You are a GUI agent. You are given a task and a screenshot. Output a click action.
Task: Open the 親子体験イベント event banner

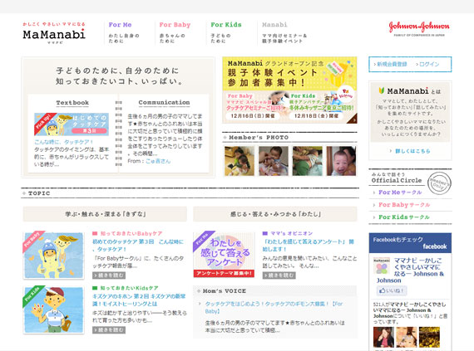pyautogui.click(x=289, y=90)
